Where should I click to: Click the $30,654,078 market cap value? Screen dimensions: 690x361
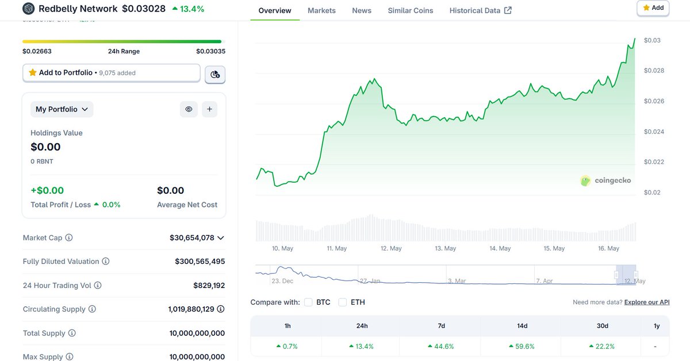(x=192, y=237)
